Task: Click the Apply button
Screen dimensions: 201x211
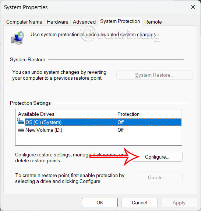Action: tap(179, 203)
